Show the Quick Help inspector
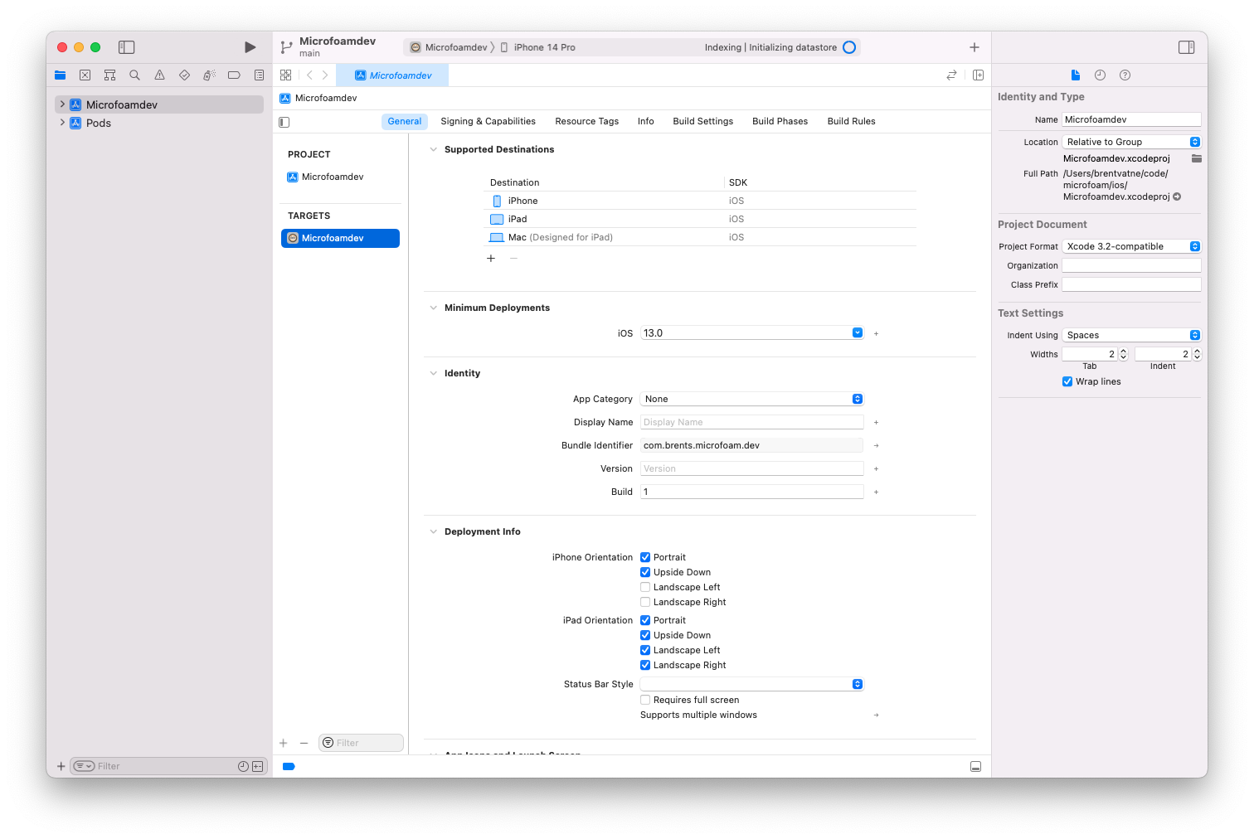 1125,75
